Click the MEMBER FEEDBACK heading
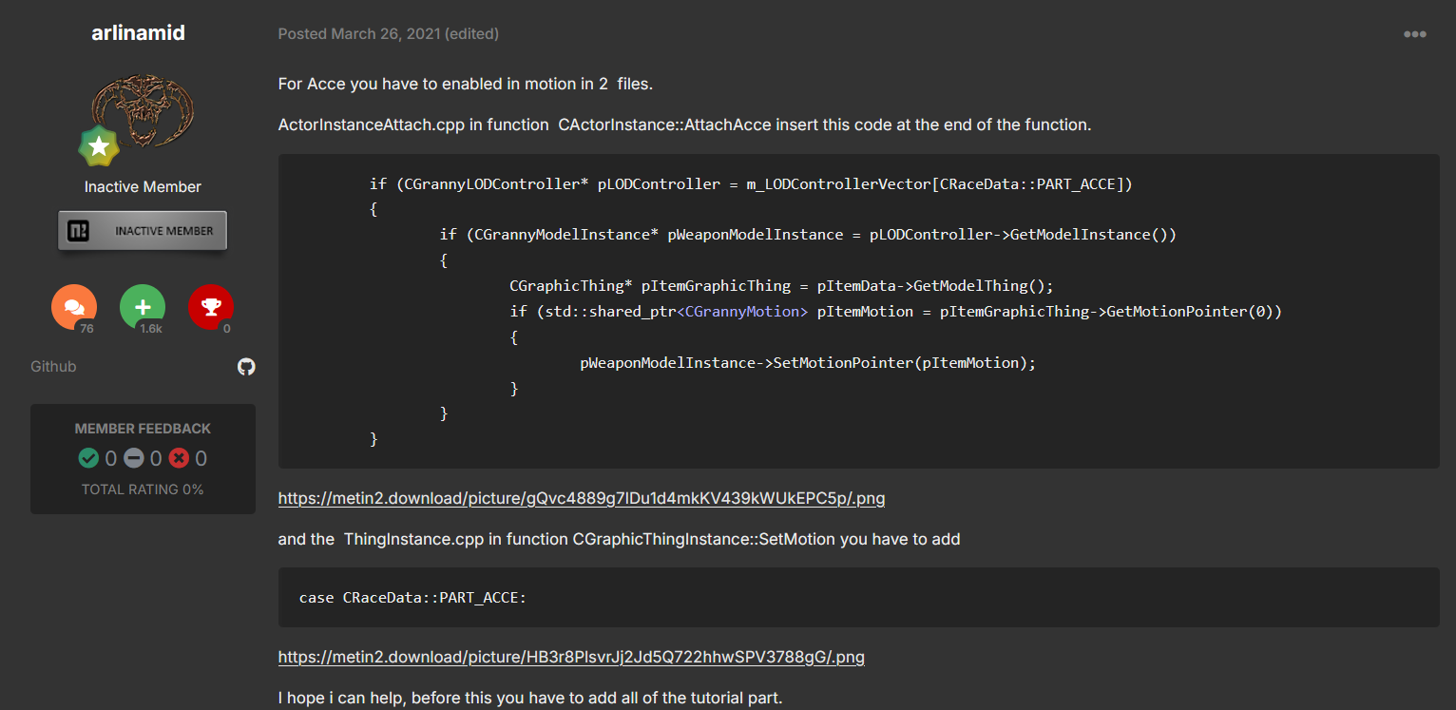Viewport: 1456px width, 710px height. [143, 429]
